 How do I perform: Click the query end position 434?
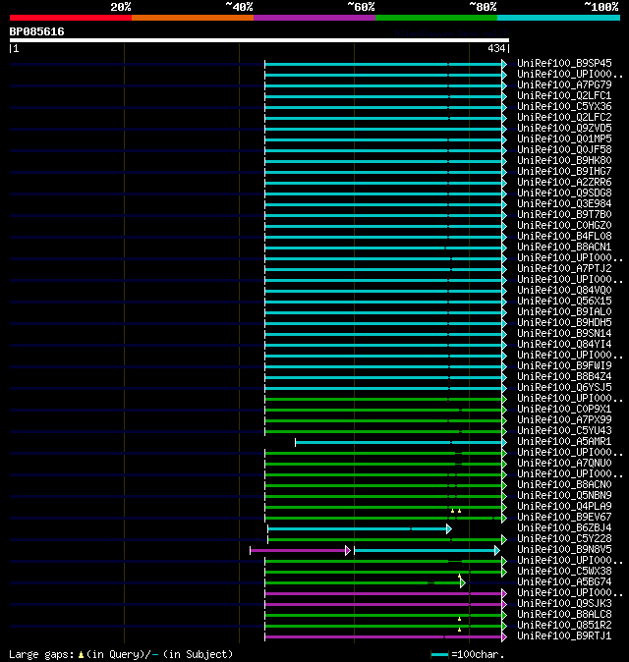(x=496, y=48)
